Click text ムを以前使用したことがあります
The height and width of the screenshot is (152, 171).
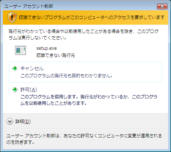point(54,103)
